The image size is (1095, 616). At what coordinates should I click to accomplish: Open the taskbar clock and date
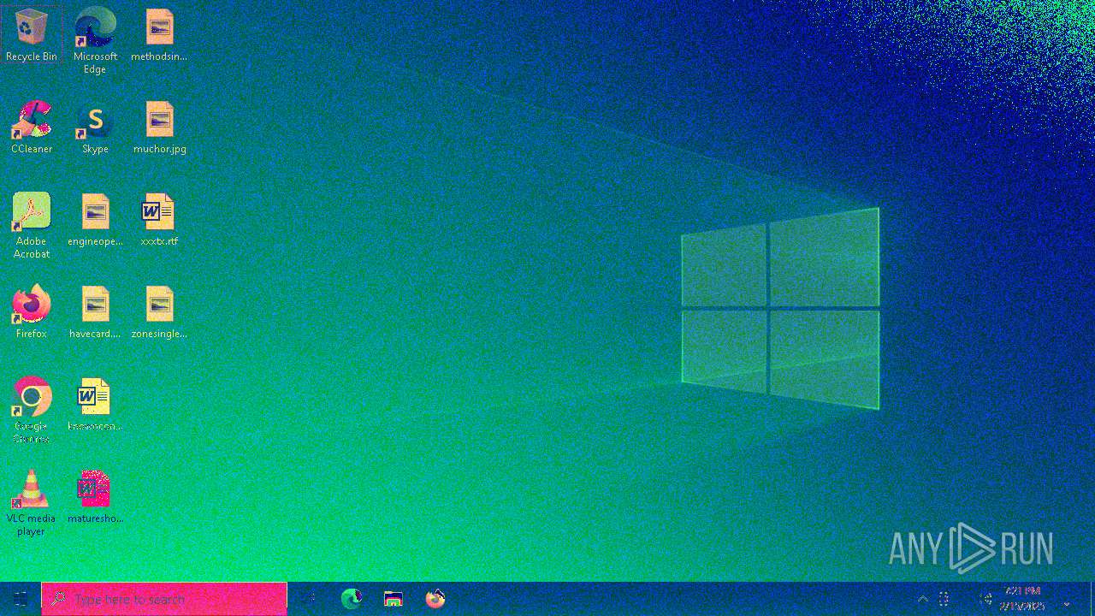pyautogui.click(x=1022, y=599)
